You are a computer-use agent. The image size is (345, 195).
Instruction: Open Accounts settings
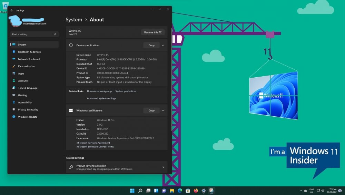tap(34, 81)
